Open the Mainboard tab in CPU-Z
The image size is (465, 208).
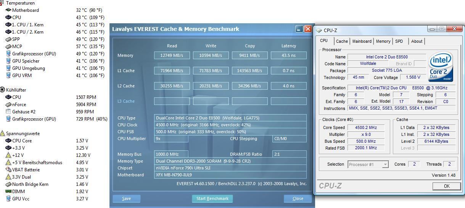point(362,41)
